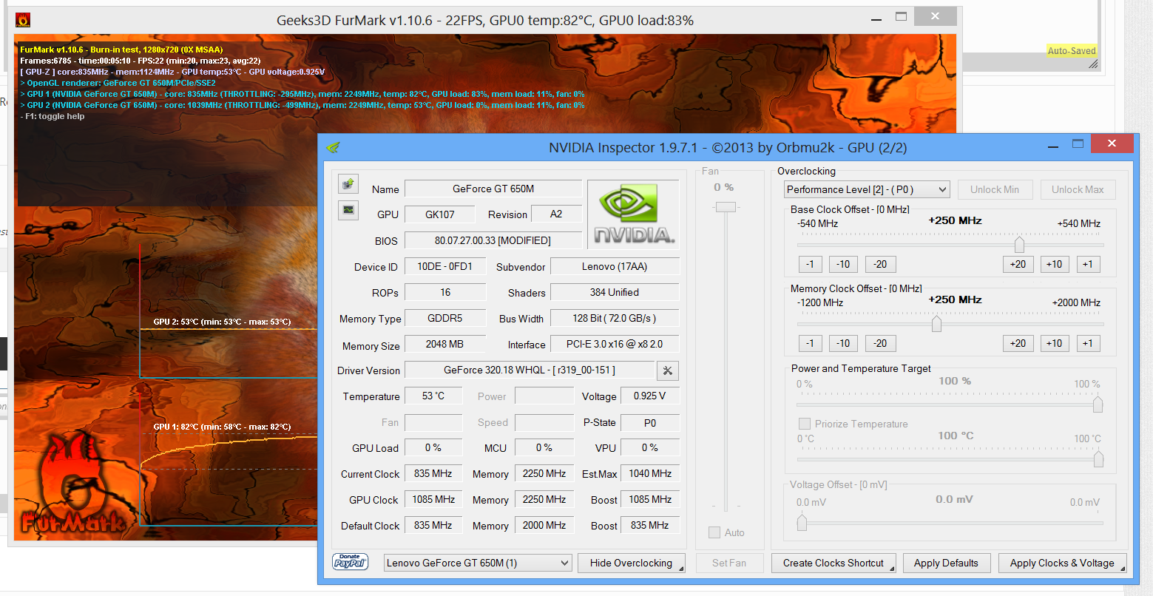Click the BIOS version field
1153x596 pixels.
[493, 240]
